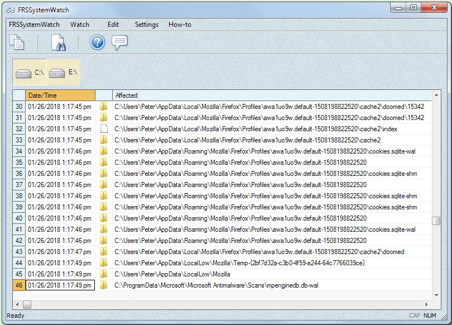The image size is (452, 325).
Task: Click the CAP indicator in status bar
Action: (415, 316)
